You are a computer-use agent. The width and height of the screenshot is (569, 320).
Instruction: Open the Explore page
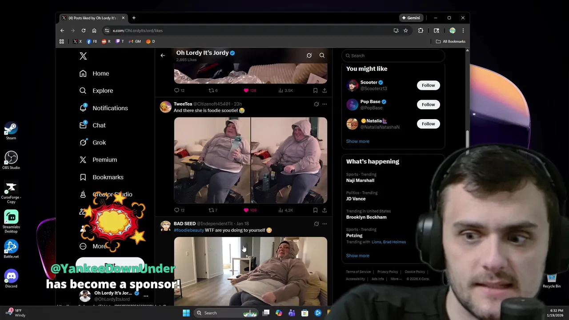pos(96,91)
